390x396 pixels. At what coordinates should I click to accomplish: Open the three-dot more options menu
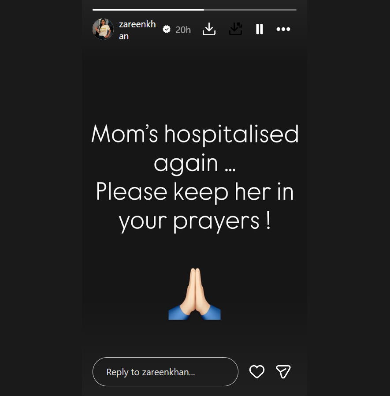point(283,29)
